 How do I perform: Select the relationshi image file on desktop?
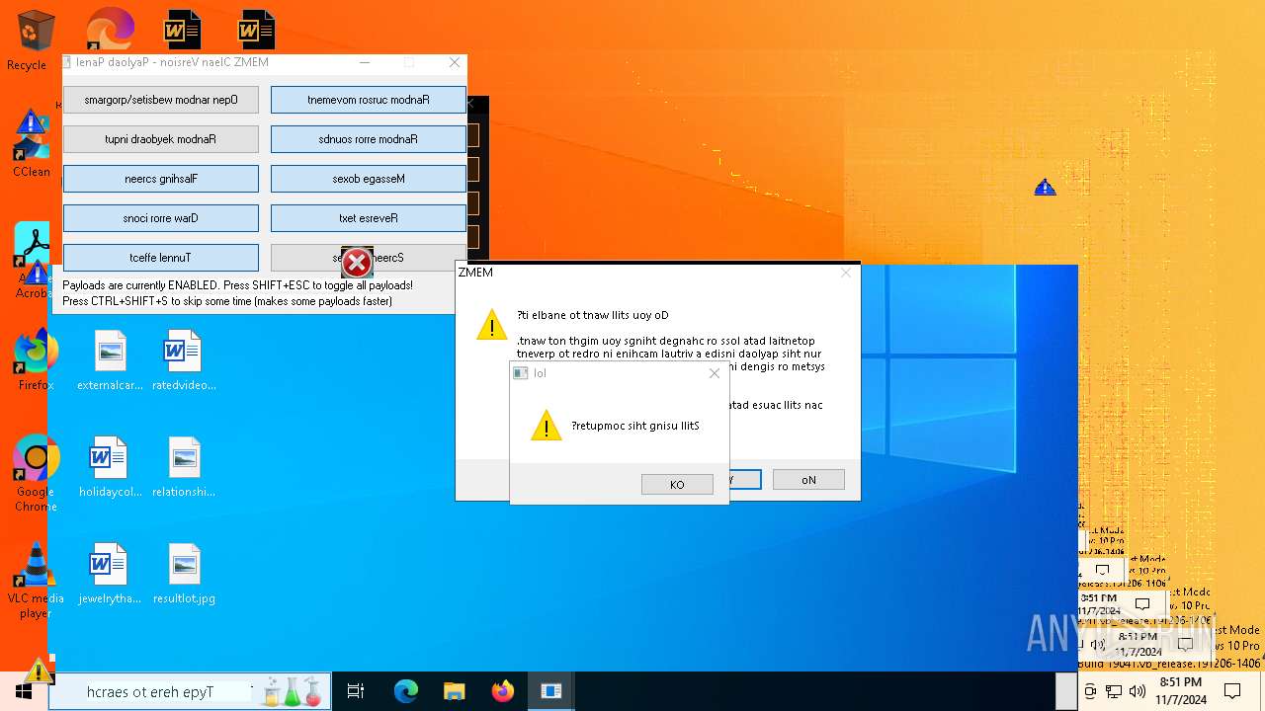point(184,467)
